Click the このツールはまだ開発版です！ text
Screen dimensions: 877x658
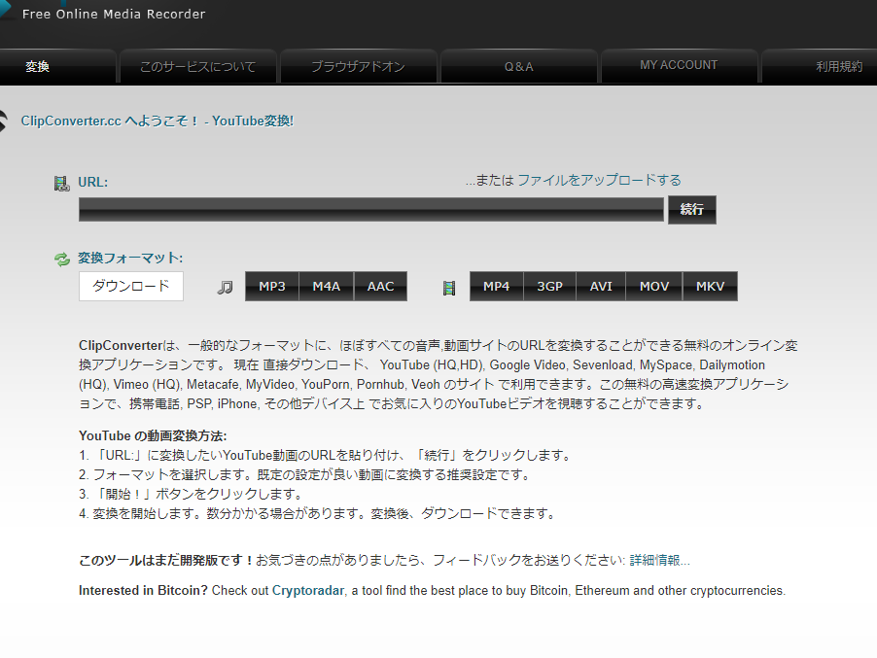(166, 560)
